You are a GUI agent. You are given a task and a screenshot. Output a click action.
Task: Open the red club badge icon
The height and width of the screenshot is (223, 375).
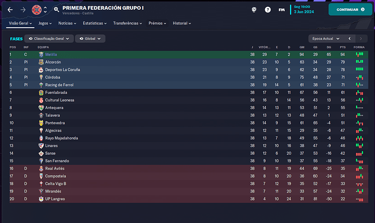(36, 10)
